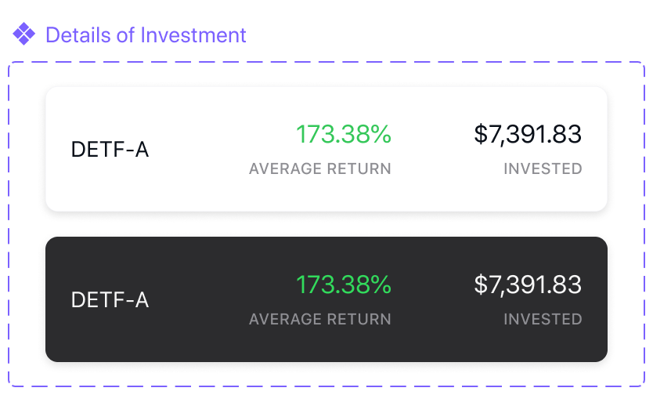Viewport: 653px width, 395px height.
Task: Click DETF-A name in dark card
Action: pyautogui.click(x=110, y=299)
